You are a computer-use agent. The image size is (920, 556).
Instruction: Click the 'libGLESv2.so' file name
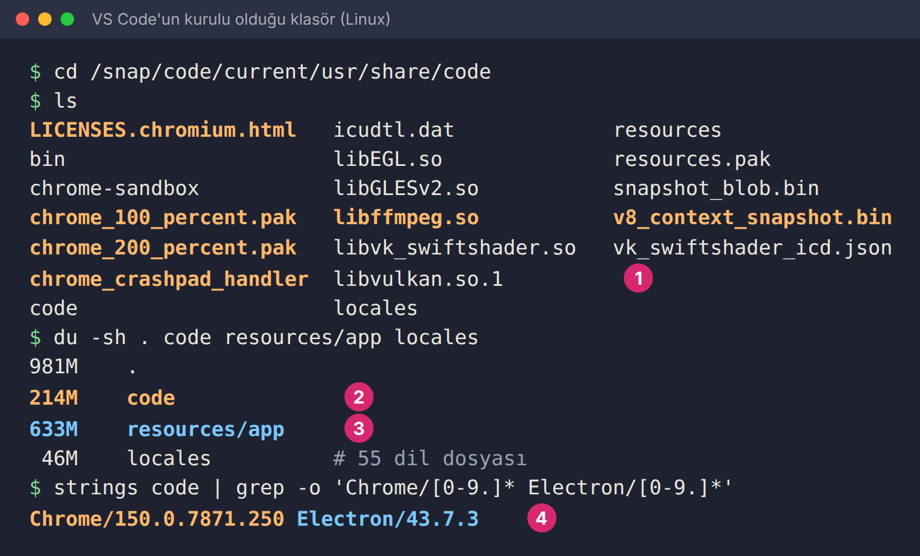(x=406, y=188)
